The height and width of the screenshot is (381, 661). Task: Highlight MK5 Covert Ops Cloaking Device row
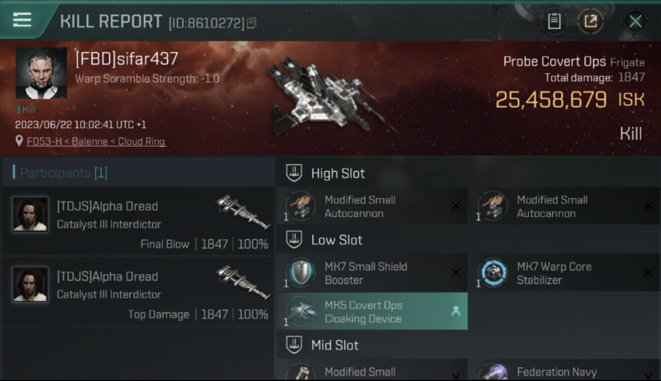(372, 311)
